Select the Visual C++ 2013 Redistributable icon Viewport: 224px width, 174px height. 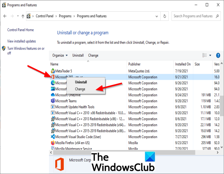(x=53, y=119)
